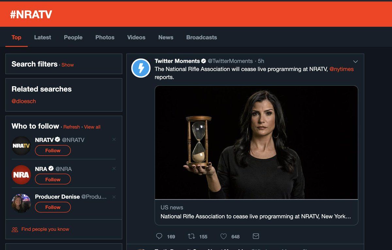View all Who to follow suggestions
The width and height of the screenshot is (392, 250).
coord(92,127)
